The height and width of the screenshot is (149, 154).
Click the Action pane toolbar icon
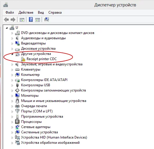[x=38, y=20]
